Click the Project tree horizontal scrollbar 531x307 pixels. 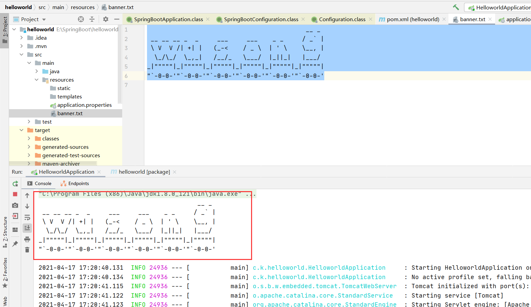[x=54, y=164]
